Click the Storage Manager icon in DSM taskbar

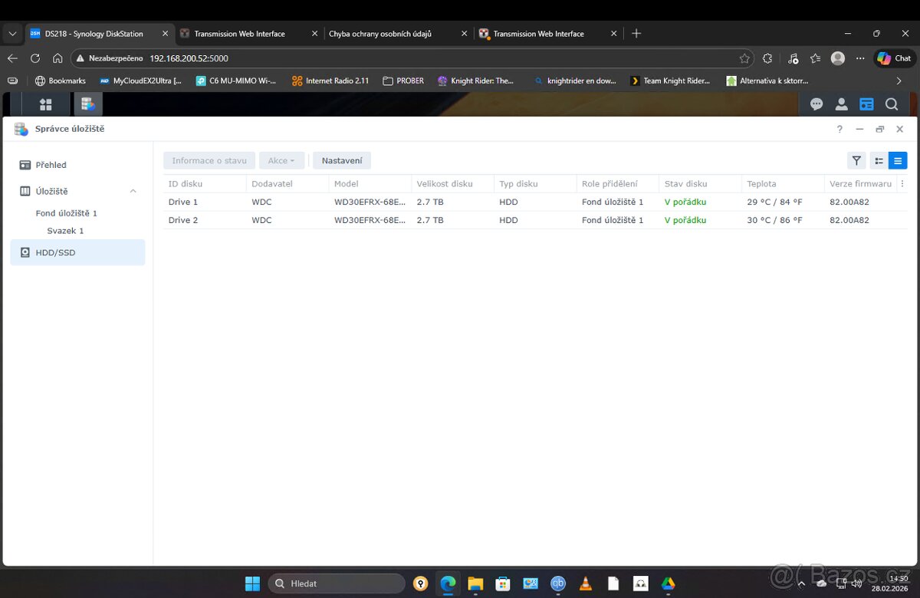(x=87, y=104)
